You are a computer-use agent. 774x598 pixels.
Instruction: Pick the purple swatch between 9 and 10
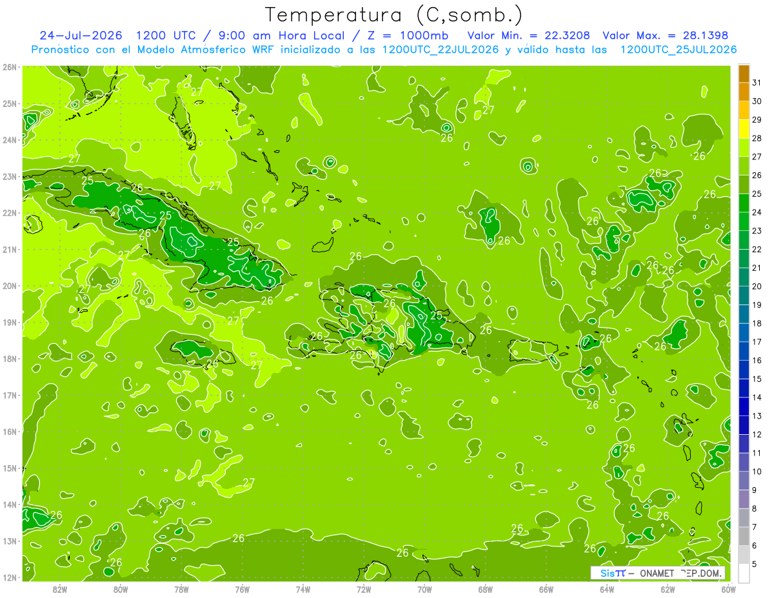744,480
